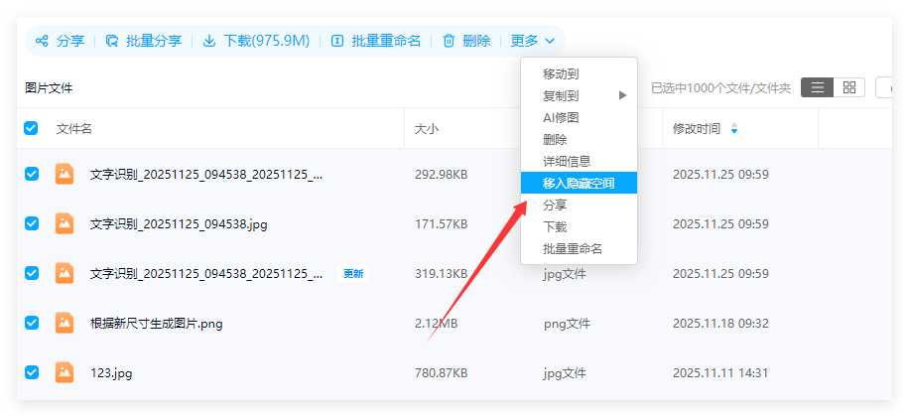Click image icon of the 292.98KB file
The width and height of the screenshot is (909, 417).
(65, 174)
